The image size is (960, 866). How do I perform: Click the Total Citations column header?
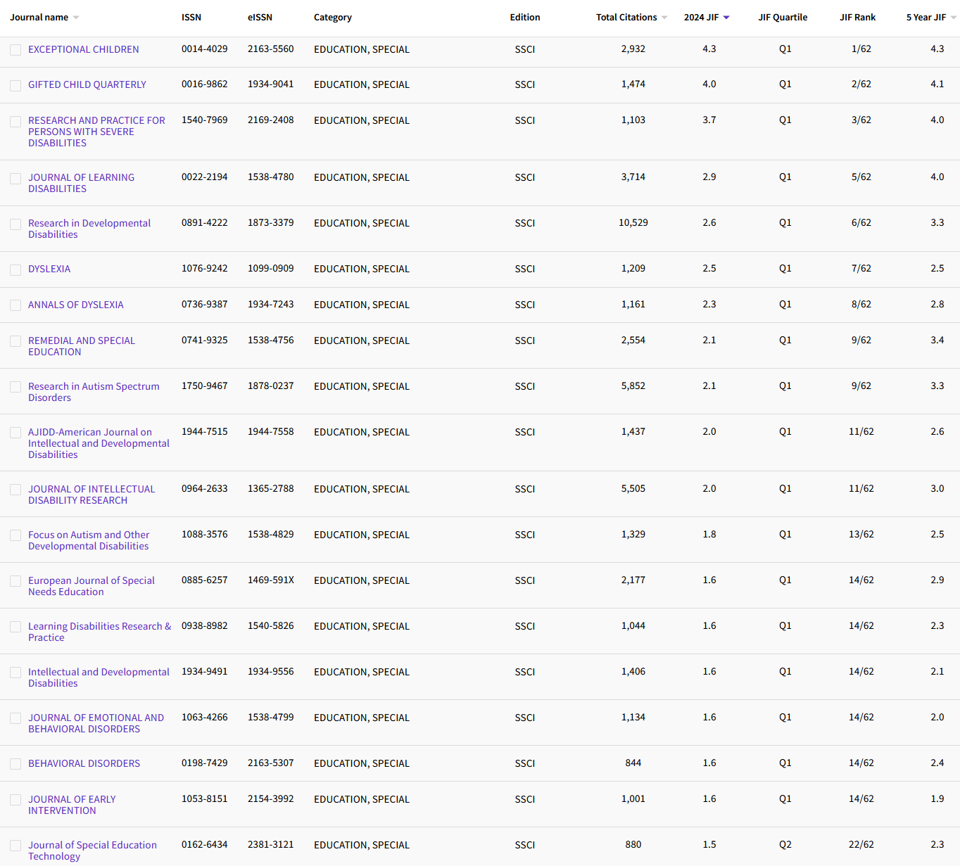626,18
